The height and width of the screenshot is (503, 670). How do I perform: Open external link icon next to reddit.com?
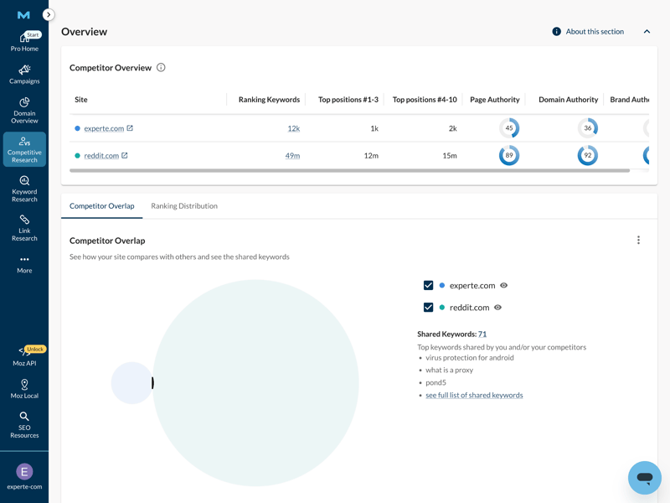click(125, 155)
